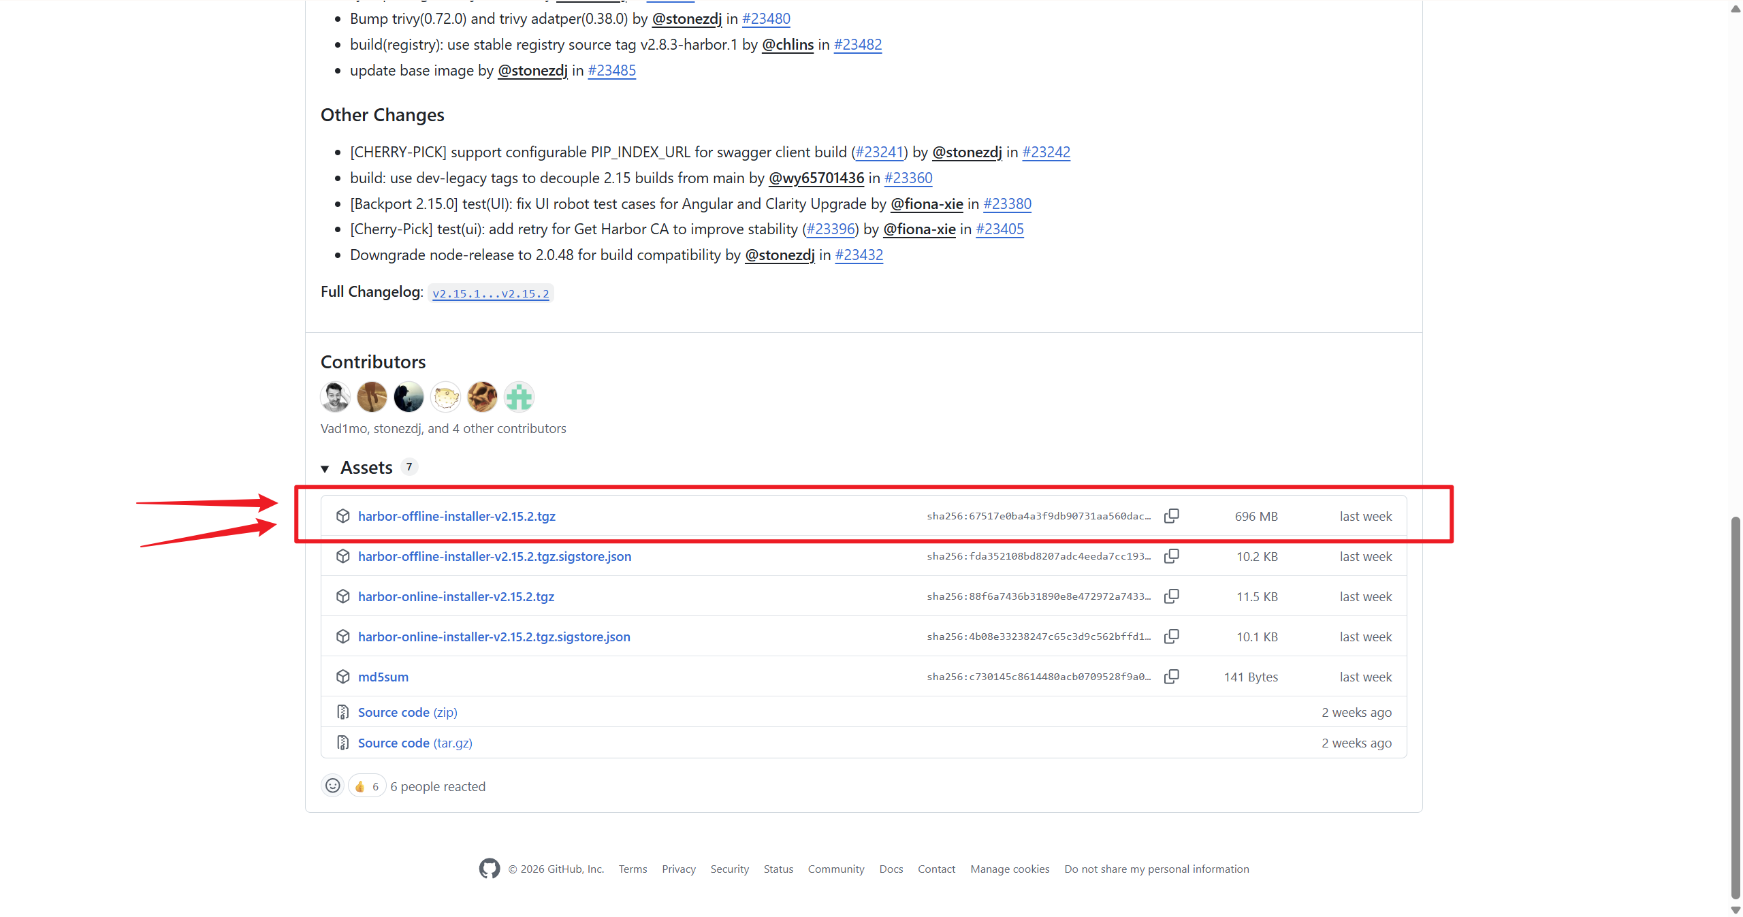
Task: Download the md5sum file
Action: tap(383, 677)
